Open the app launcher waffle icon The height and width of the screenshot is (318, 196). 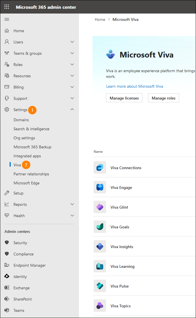(x=7, y=7)
